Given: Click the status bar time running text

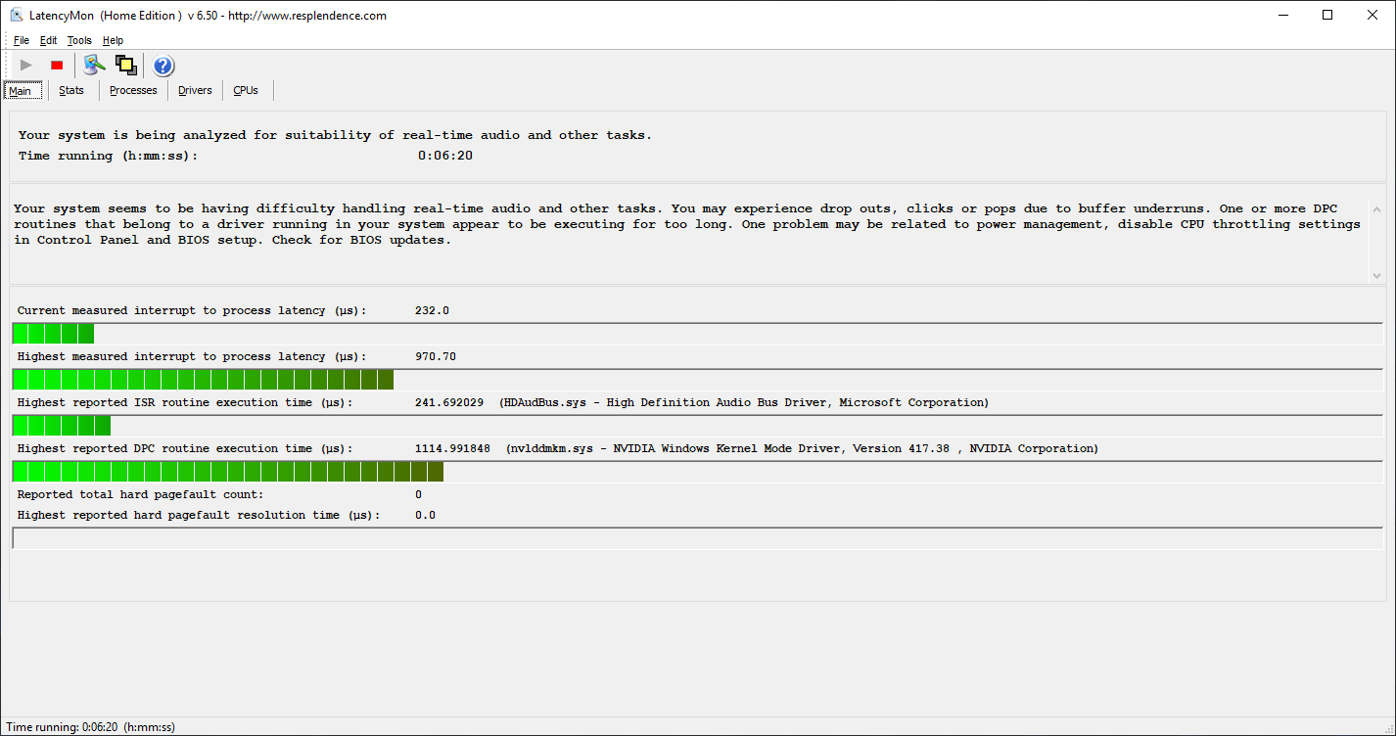Looking at the screenshot, I should pyautogui.click(x=90, y=727).
